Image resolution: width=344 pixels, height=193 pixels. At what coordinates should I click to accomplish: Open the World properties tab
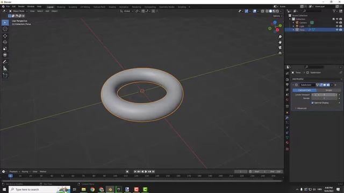[287, 100]
